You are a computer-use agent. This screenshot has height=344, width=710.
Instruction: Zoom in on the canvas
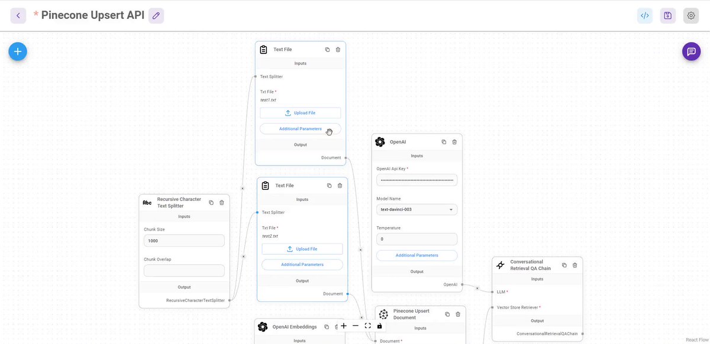tap(344, 326)
